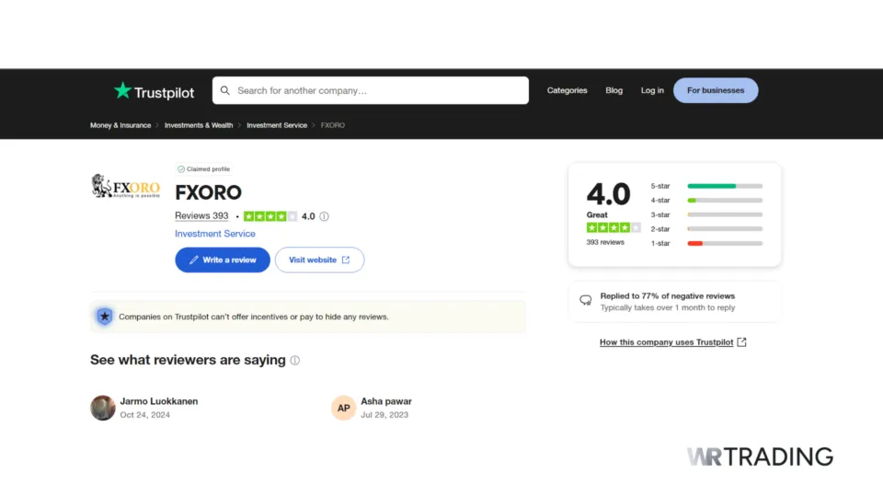Click the Log in link
The width and height of the screenshot is (883, 497).
tap(652, 90)
